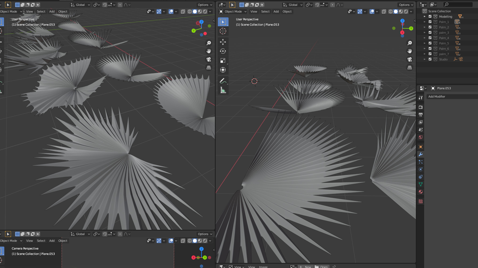Pick the Measure tool
Image resolution: width=478 pixels, height=268 pixels.
click(x=223, y=90)
